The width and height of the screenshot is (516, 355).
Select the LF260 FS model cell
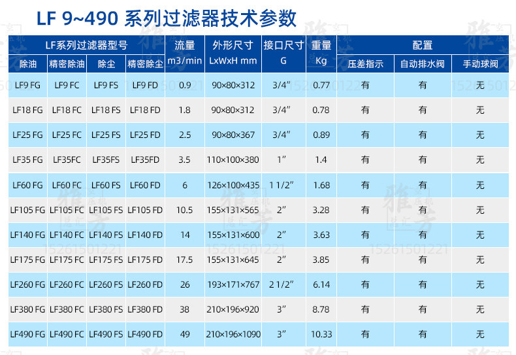(x=106, y=284)
